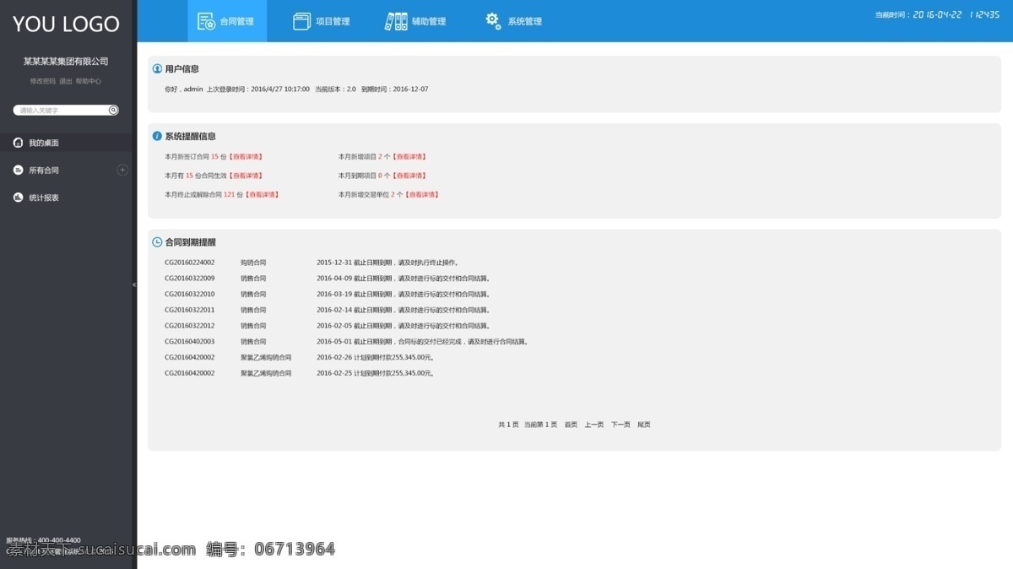Screen dimensions: 1013x569
Task: Click the magnifier search icon in sidebar
Action: click(x=113, y=110)
